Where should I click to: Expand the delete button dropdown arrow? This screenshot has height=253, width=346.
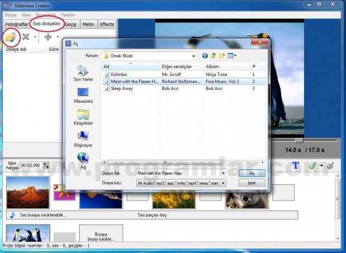click(x=35, y=37)
